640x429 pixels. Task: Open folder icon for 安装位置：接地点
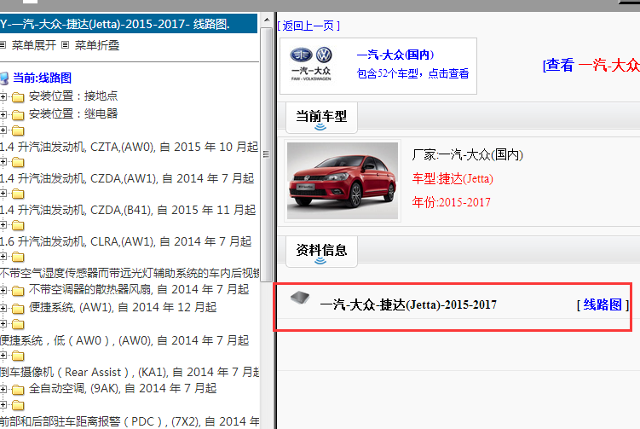[18, 97]
